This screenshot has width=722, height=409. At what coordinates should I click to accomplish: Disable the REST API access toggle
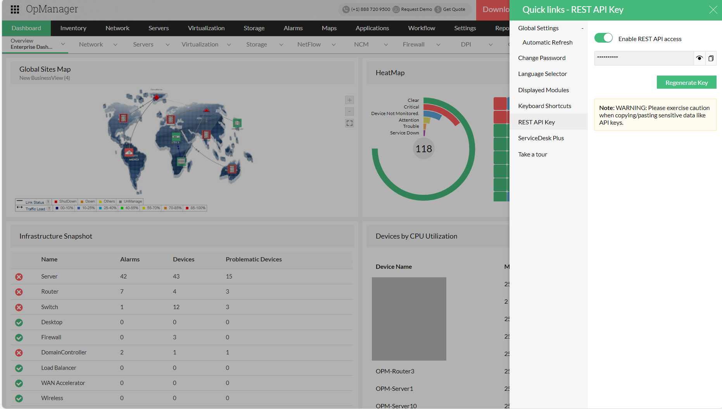click(x=603, y=38)
